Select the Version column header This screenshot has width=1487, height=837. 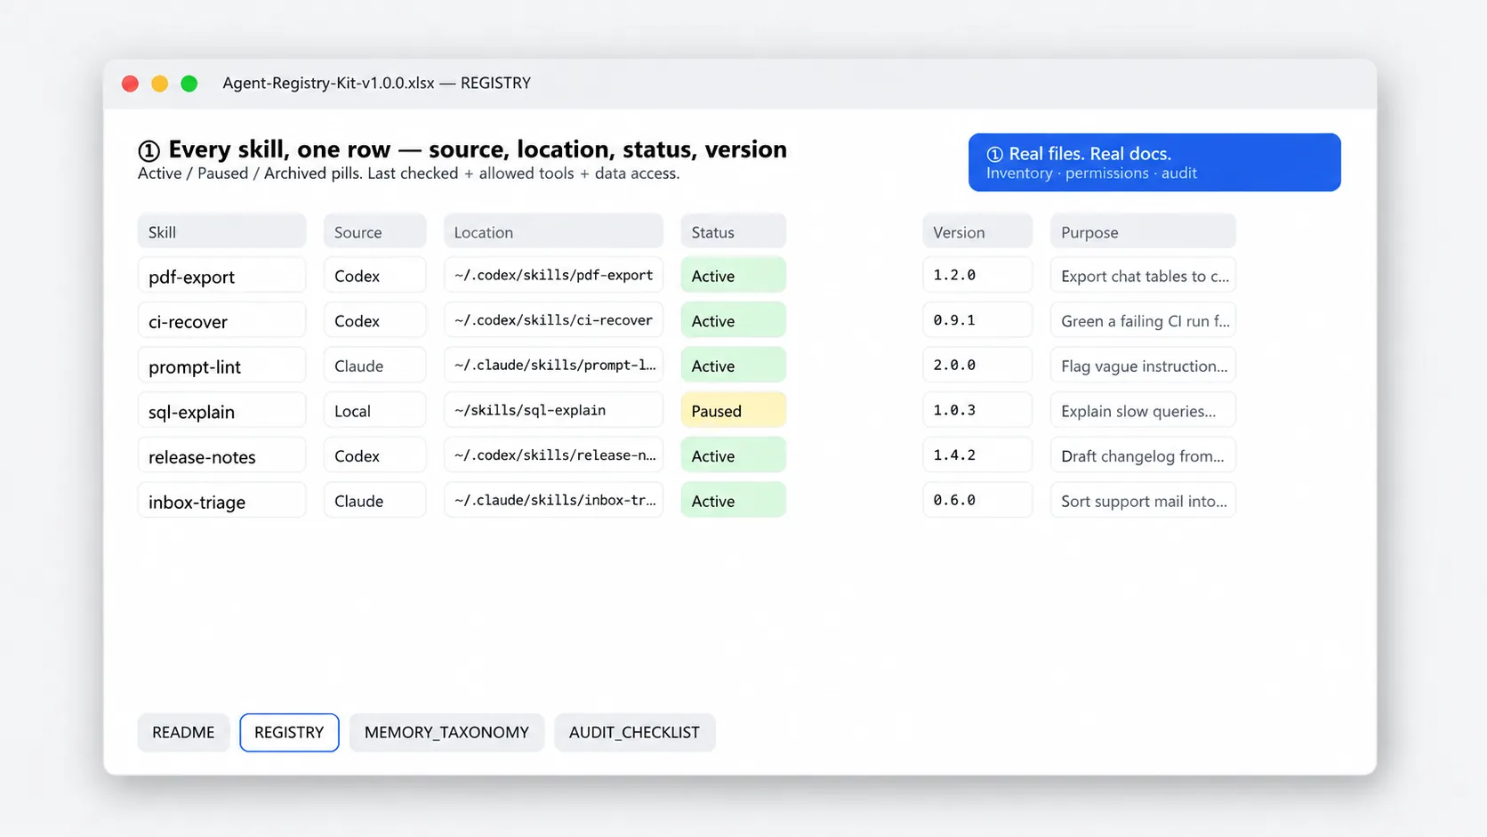tap(977, 231)
